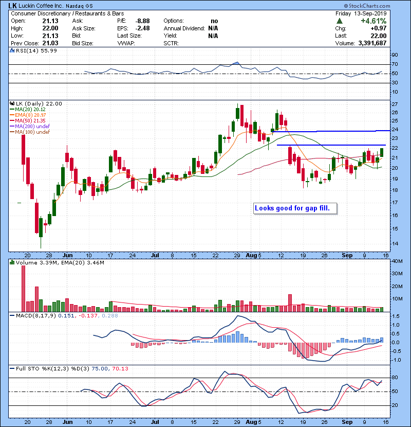Image resolution: width=411 pixels, height=427 pixels.
Task: Click the upper blue gap resistance line
Action: [x=331, y=131]
